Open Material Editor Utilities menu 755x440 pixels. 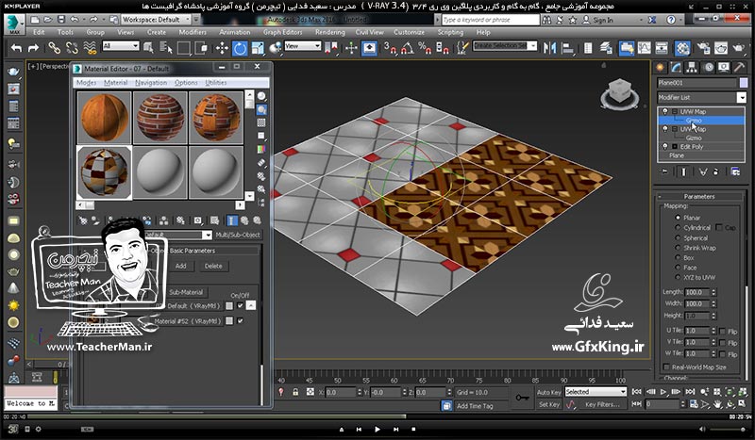(x=216, y=83)
